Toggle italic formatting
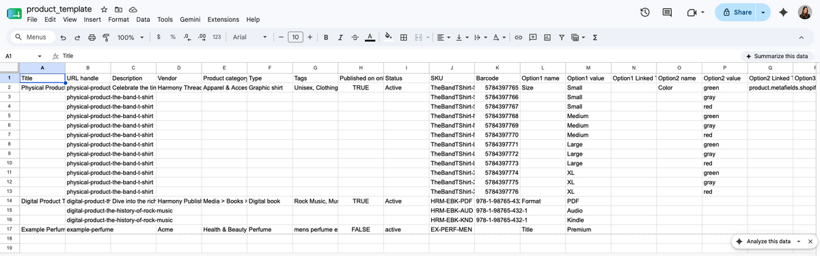 340,38
